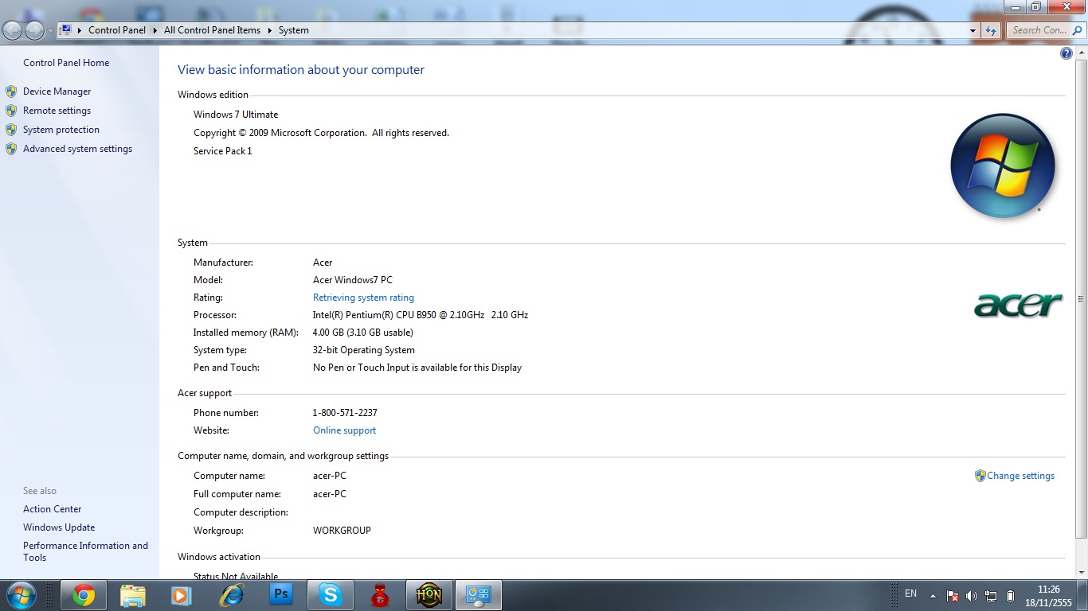Click the vertical scrollbar of the System page
The height and width of the screenshot is (611, 1088).
(1081, 299)
